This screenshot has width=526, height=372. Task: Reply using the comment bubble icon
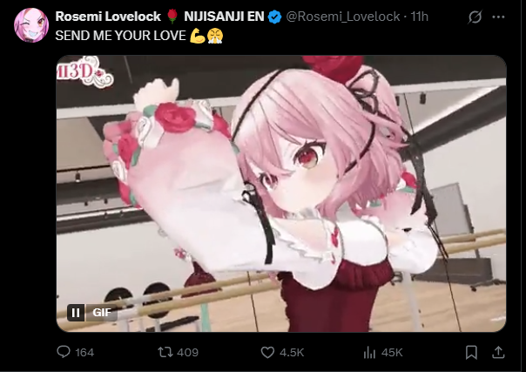pyautogui.click(x=64, y=352)
